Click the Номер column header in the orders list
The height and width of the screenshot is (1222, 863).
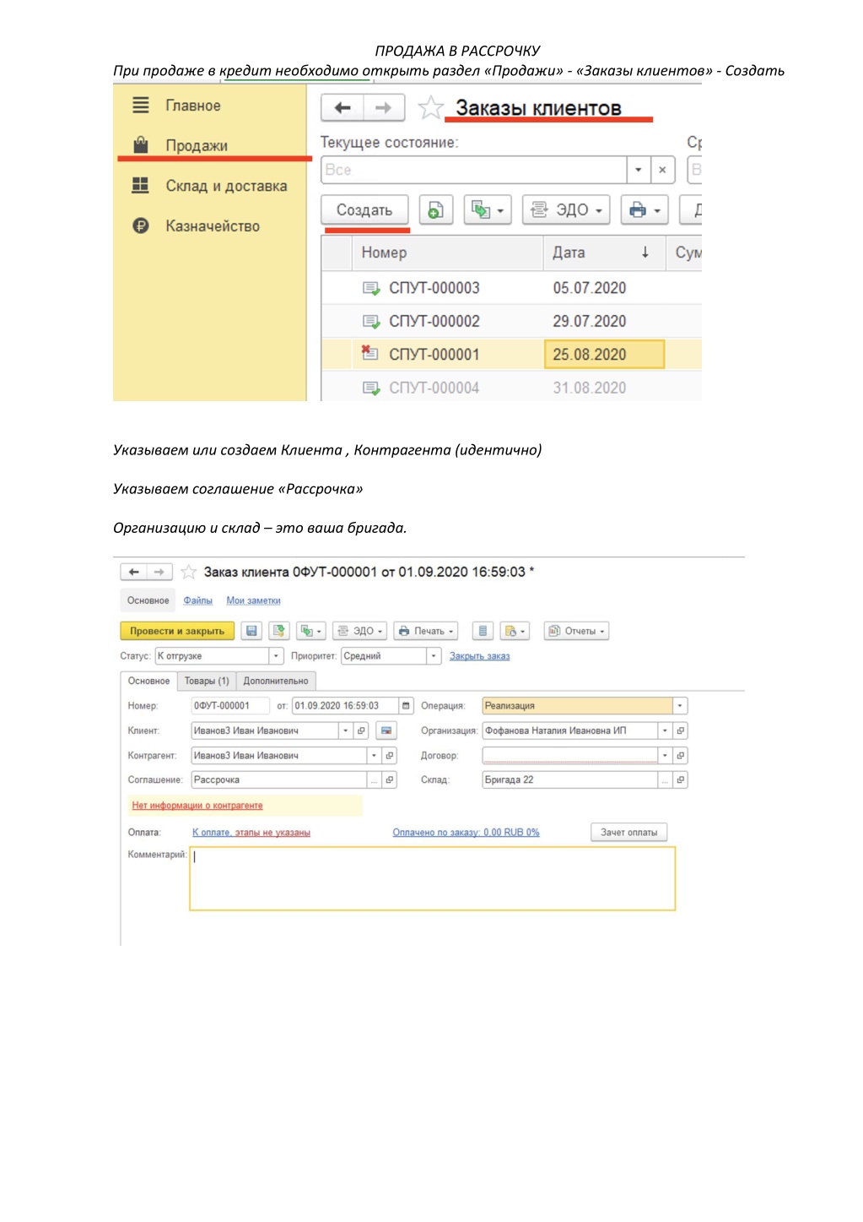(x=447, y=253)
